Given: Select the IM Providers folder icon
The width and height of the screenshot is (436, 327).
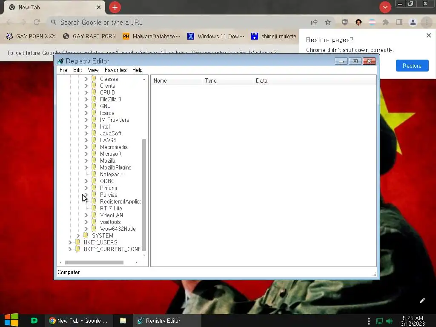Looking at the screenshot, I should (94, 120).
